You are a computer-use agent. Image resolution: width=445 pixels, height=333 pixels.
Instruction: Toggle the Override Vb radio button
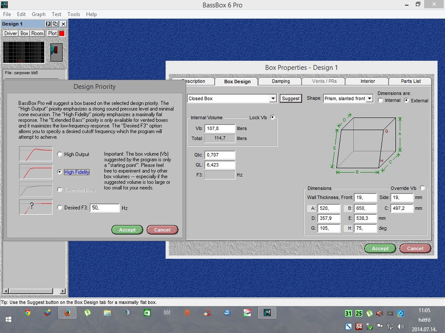point(422,188)
